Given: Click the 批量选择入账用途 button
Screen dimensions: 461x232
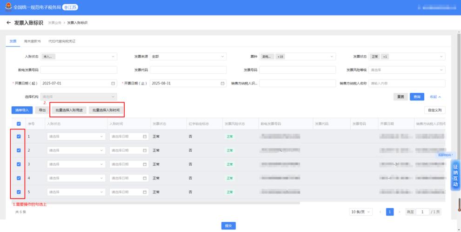Looking at the screenshot, I should pos(69,110).
